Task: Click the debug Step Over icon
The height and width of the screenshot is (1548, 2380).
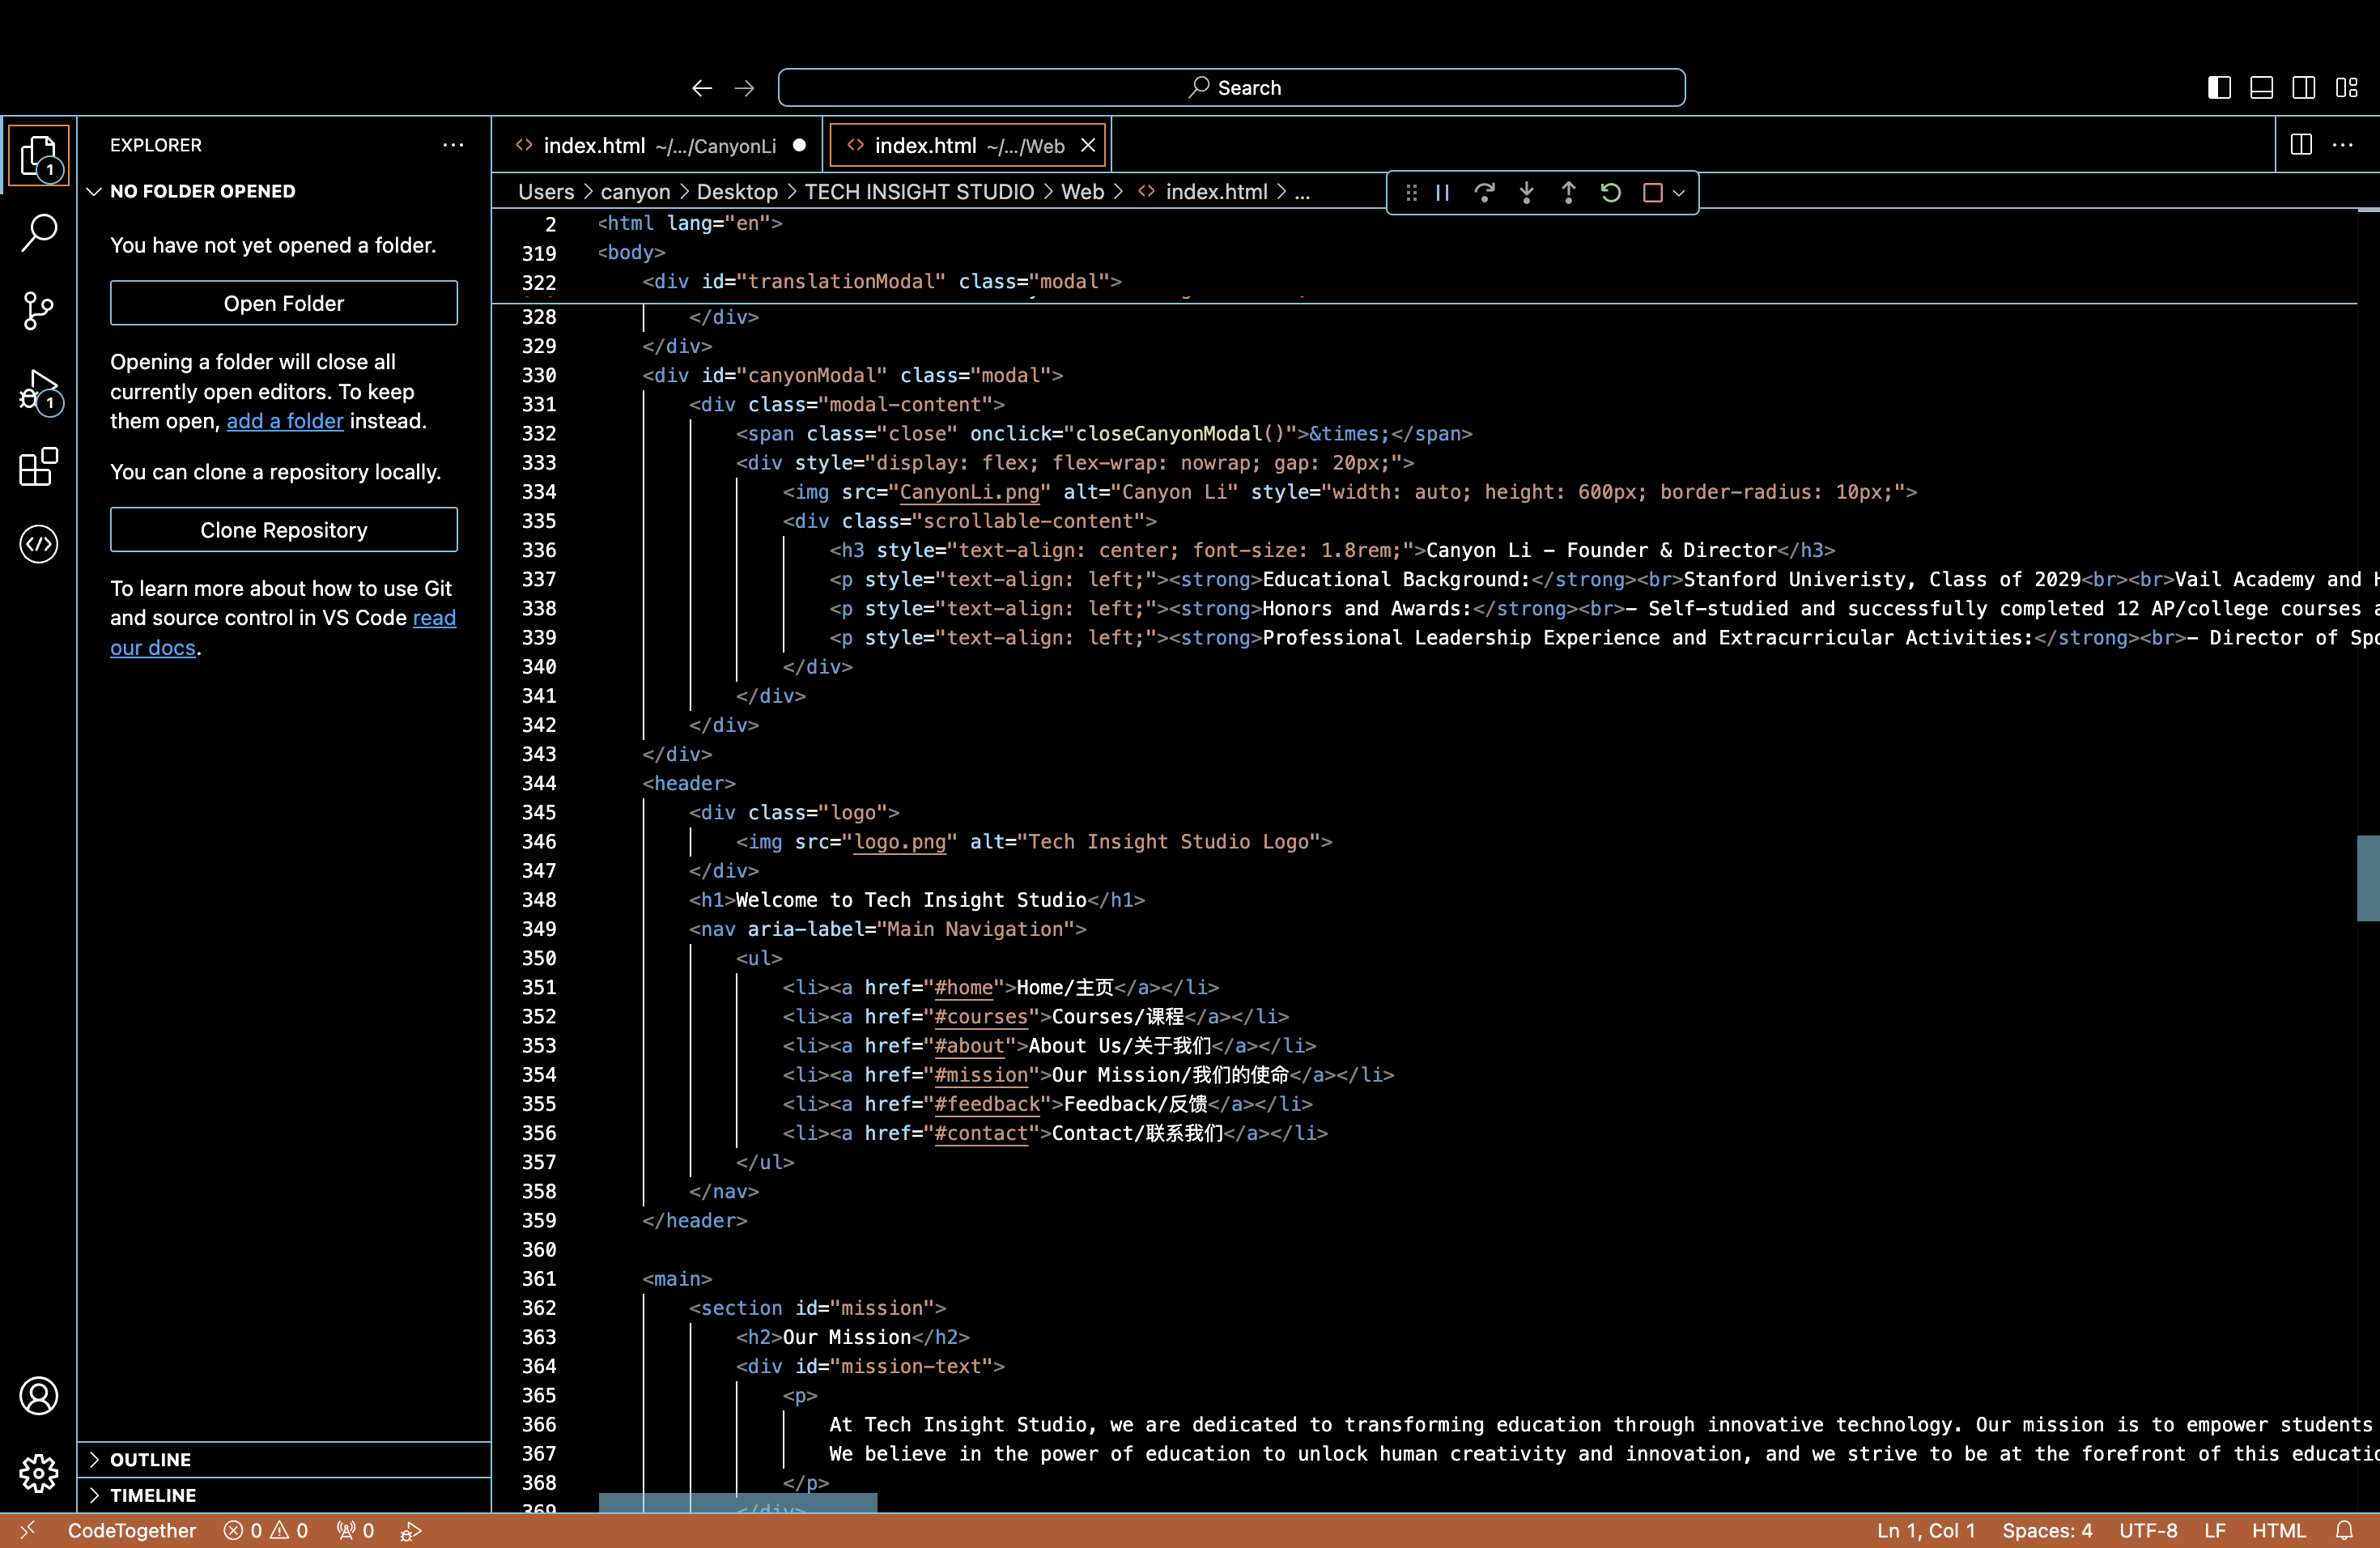Action: (1484, 193)
